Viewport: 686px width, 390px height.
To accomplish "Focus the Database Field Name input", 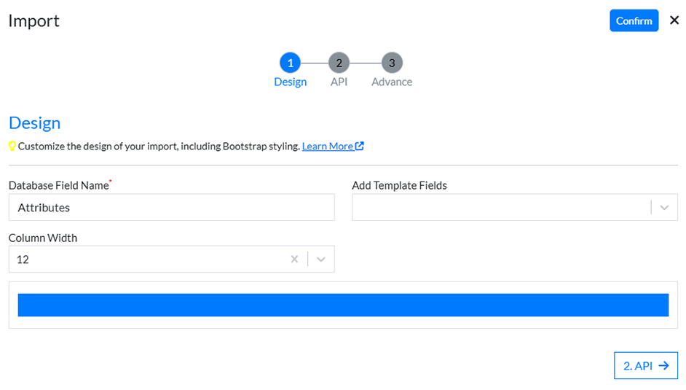I will [171, 208].
